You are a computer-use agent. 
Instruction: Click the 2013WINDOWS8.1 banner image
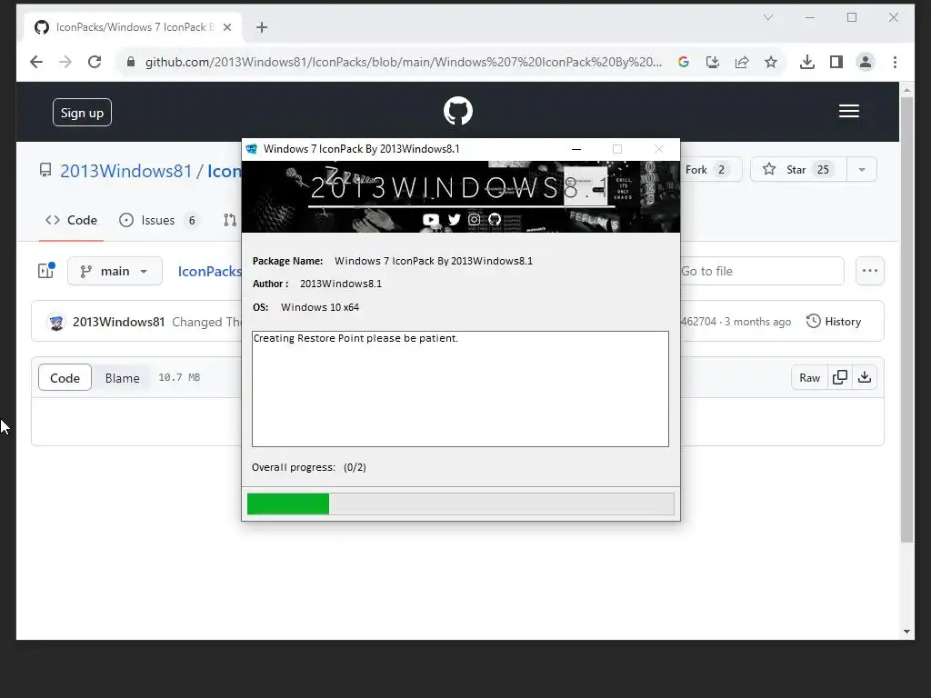click(x=461, y=196)
